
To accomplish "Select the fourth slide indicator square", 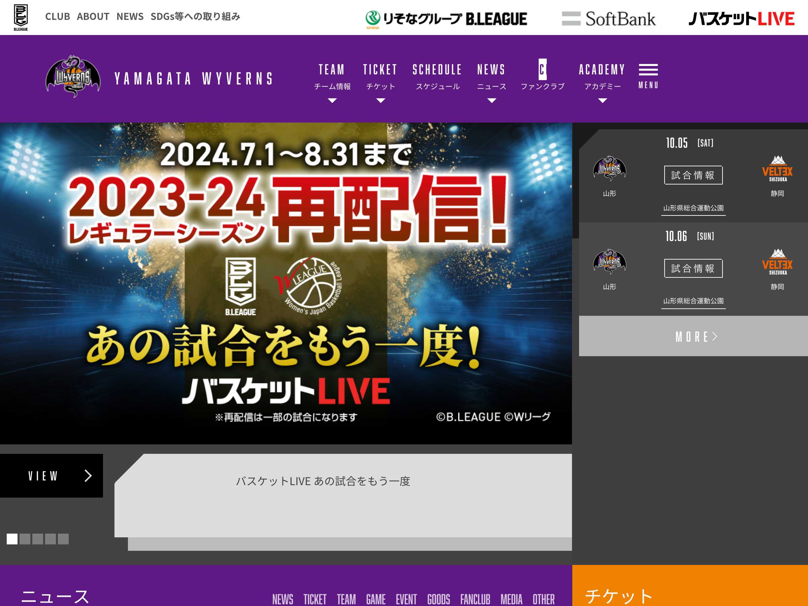I will [x=50, y=539].
